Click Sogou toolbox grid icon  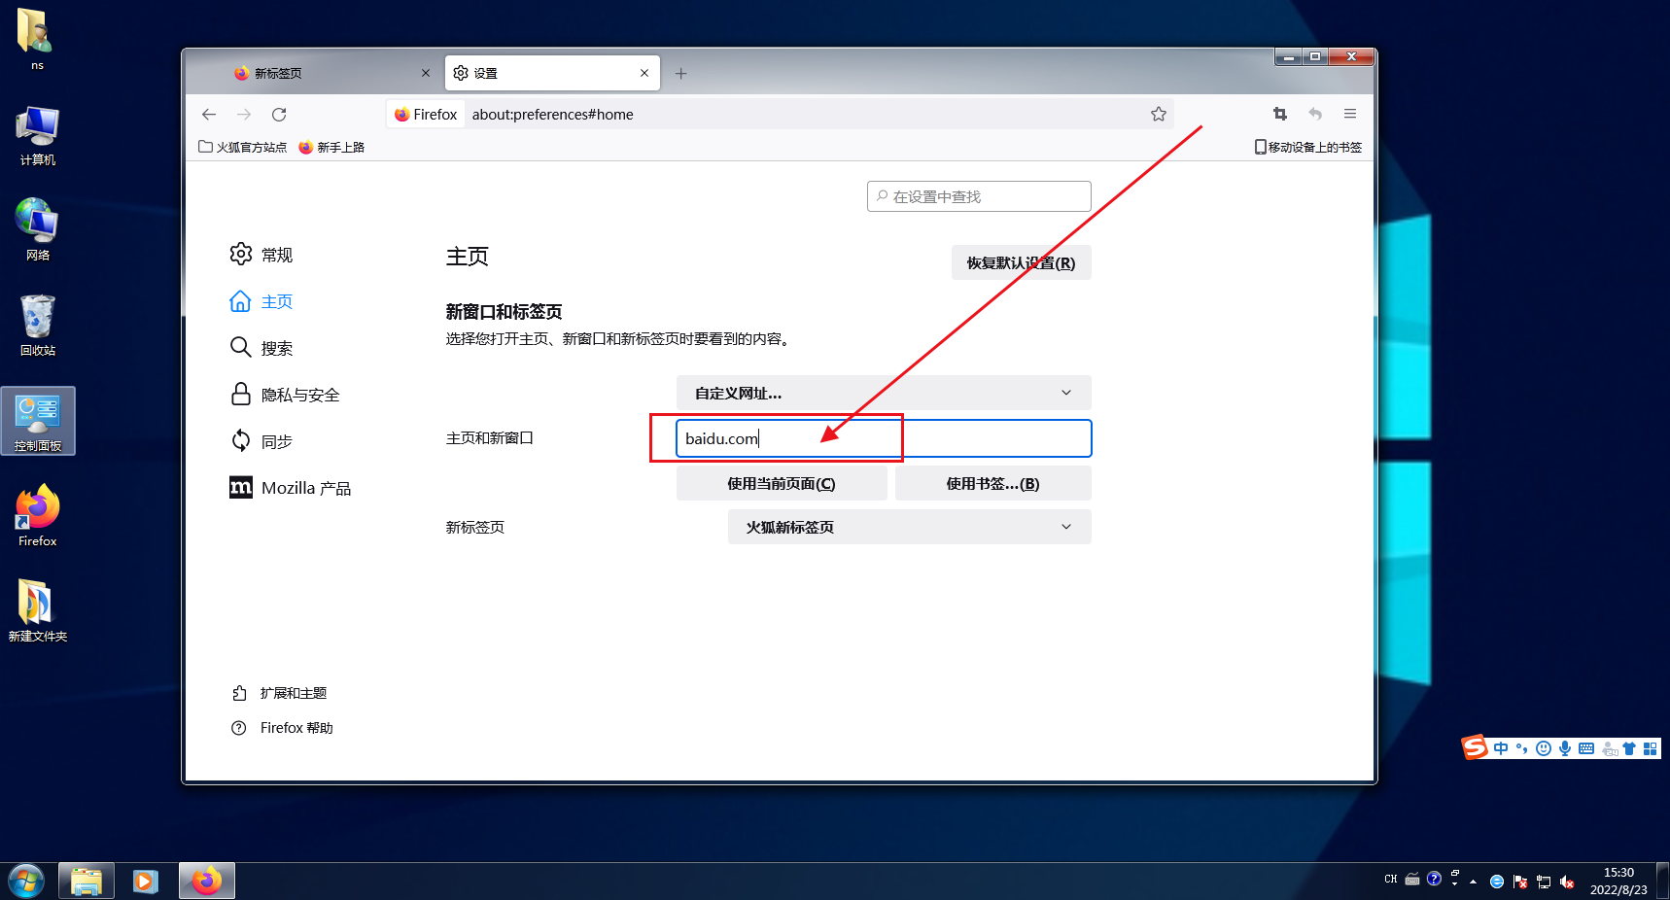click(1650, 748)
